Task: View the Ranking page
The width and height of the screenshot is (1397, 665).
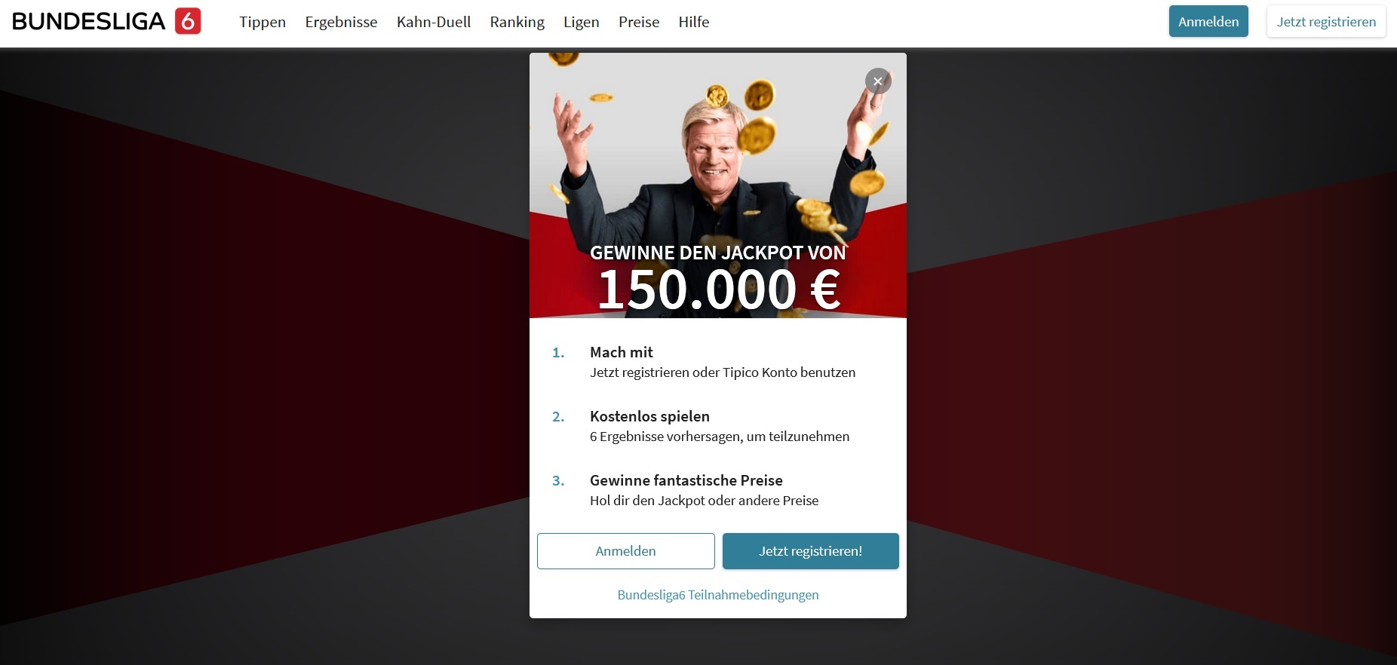Action: (x=517, y=22)
